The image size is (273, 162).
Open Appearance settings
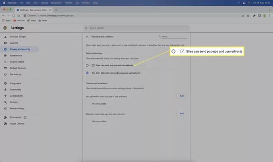click(x=16, y=56)
